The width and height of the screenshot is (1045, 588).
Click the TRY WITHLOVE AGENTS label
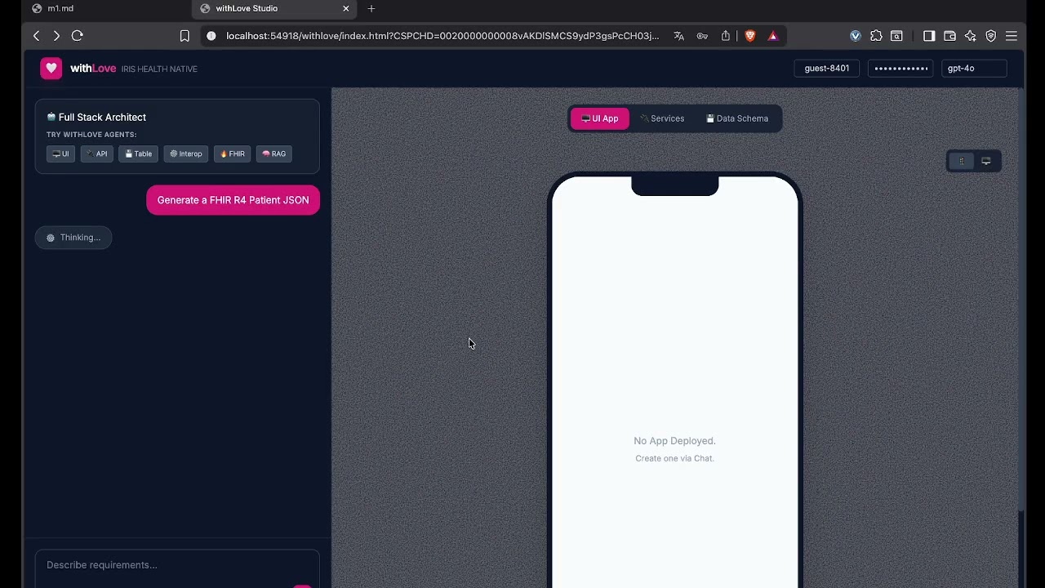coord(91,135)
